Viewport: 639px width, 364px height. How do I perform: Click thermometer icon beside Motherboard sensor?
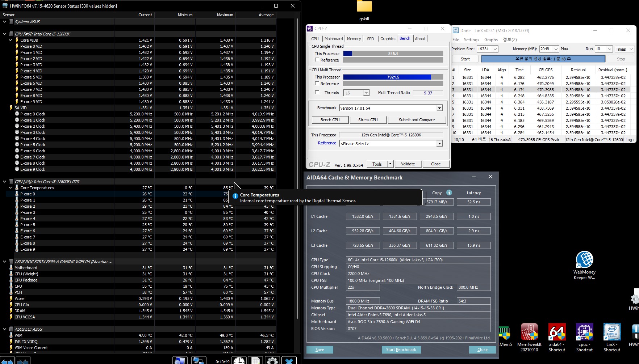click(11, 268)
